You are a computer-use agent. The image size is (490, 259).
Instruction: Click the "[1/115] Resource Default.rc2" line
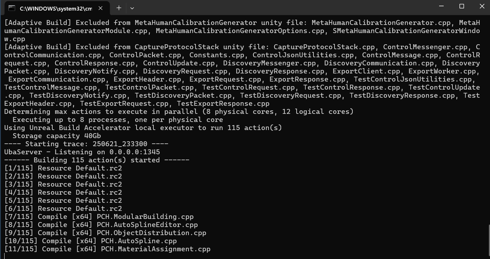[63, 168]
